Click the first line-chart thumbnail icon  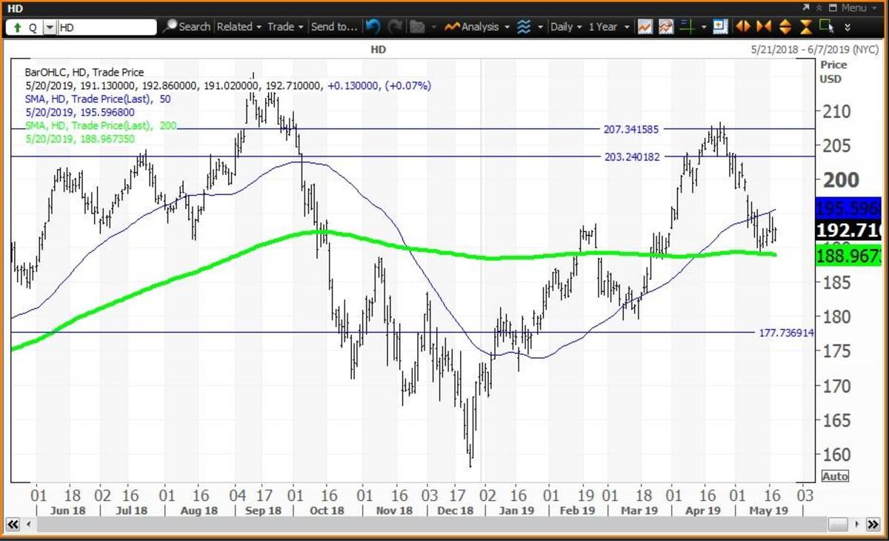point(645,27)
